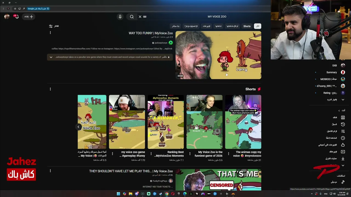Open Watch later clock icon in sidebar
The height and width of the screenshot is (197, 351).
coord(343,138)
